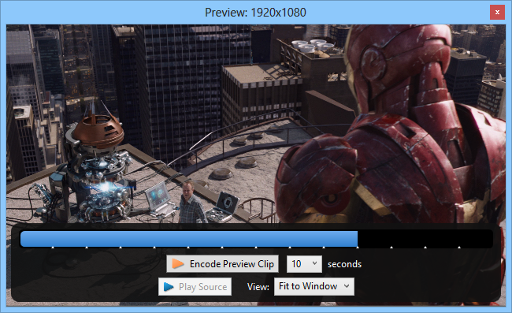Click the orange play icon for Encode Preview Clip

point(178,263)
